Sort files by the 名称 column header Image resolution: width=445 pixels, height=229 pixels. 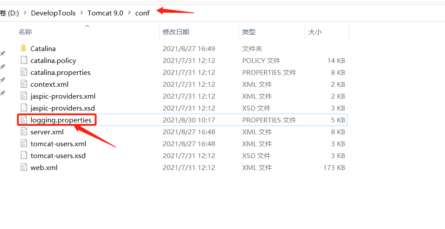(25, 32)
